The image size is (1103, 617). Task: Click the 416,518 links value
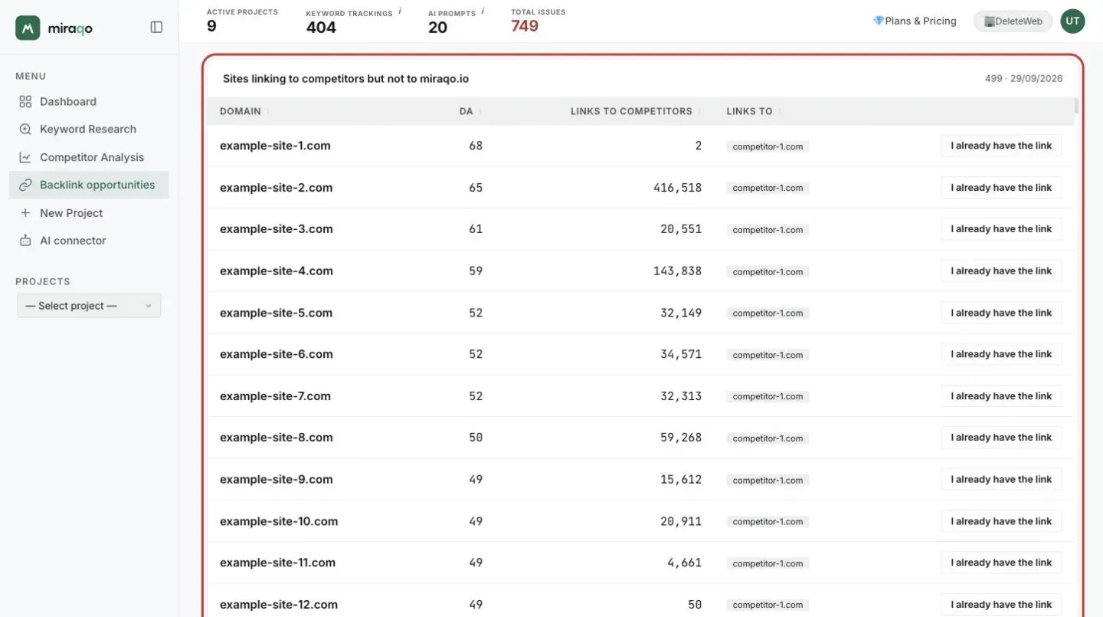pyautogui.click(x=678, y=188)
